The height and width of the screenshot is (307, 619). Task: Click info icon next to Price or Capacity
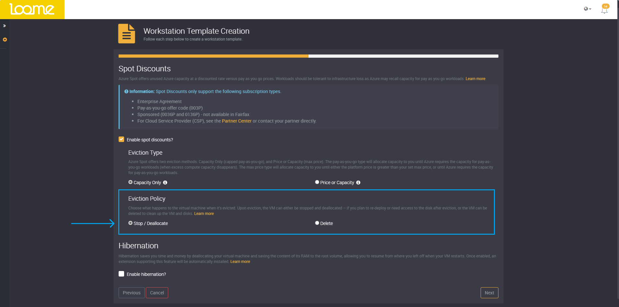[358, 183]
